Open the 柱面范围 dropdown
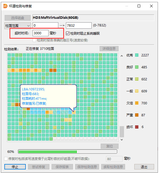Image resolution: width=159 pixels, height=173 pixels. (x=18, y=26)
